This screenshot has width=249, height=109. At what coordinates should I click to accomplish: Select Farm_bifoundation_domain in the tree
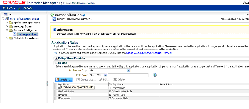coord(25,19)
